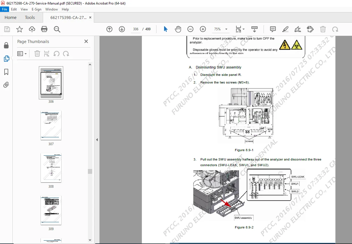Image resolution: width=352 pixels, height=244 pixels.
Task: Add bookmark with the star icon
Action: (x=19, y=29)
